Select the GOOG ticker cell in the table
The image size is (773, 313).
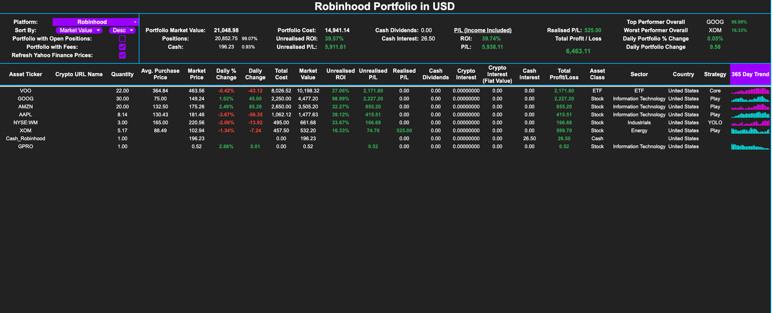coord(26,99)
